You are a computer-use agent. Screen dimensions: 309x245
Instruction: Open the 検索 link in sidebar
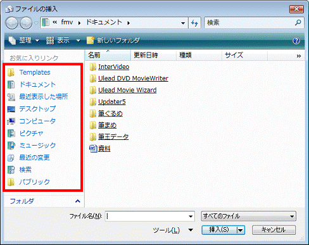tap(25, 170)
